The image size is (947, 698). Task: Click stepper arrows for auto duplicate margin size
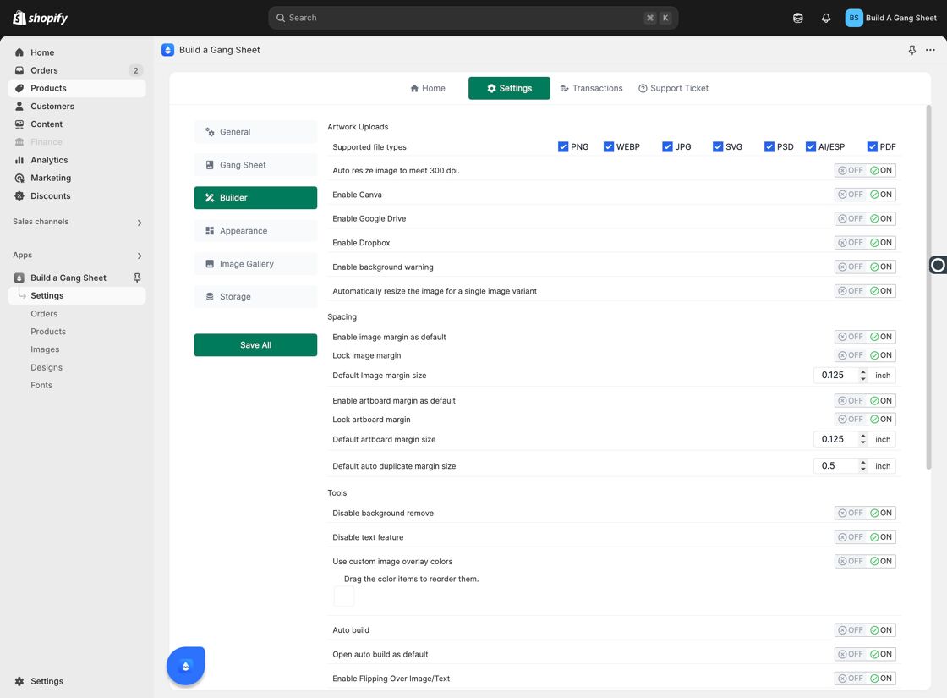tap(863, 466)
